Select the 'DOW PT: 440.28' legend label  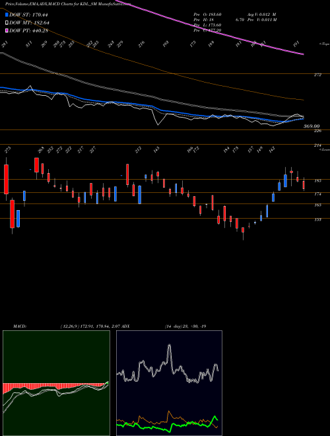click(28, 30)
